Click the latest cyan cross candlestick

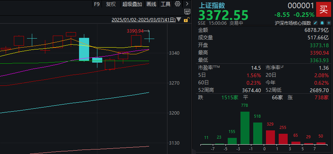click(x=149, y=39)
